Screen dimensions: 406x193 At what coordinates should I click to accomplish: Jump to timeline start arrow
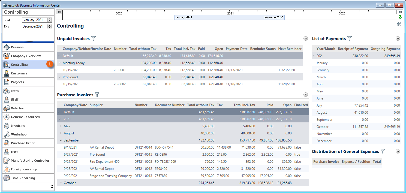coord(59,12)
